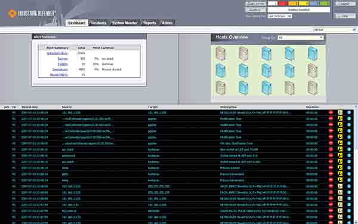
Task: Sort events by the Description column header
Action: [229, 107]
